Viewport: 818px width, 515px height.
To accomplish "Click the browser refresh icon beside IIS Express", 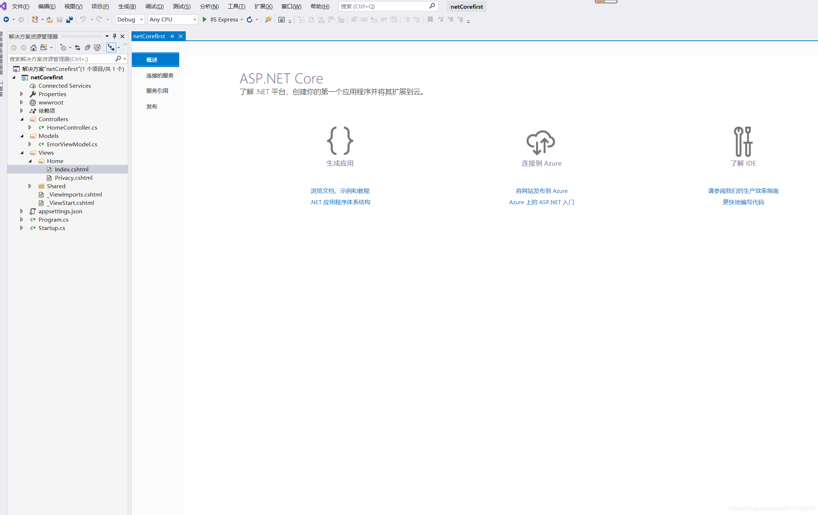I will tap(249, 20).
